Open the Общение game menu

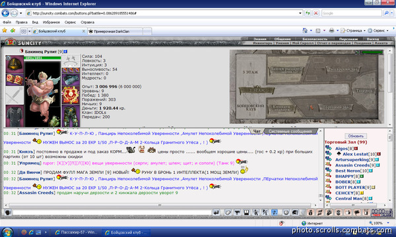coord(282,39)
